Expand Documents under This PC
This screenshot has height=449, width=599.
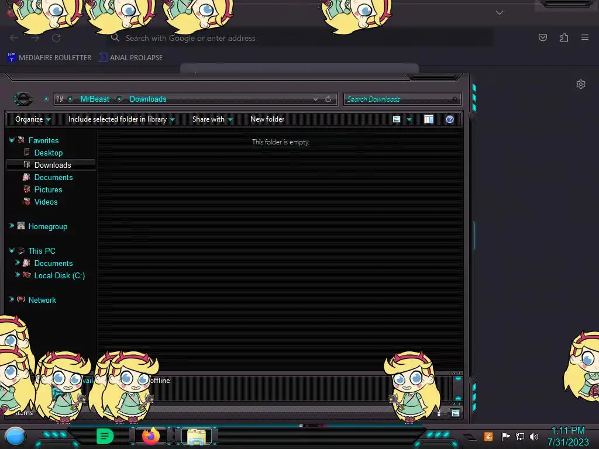(17, 263)
